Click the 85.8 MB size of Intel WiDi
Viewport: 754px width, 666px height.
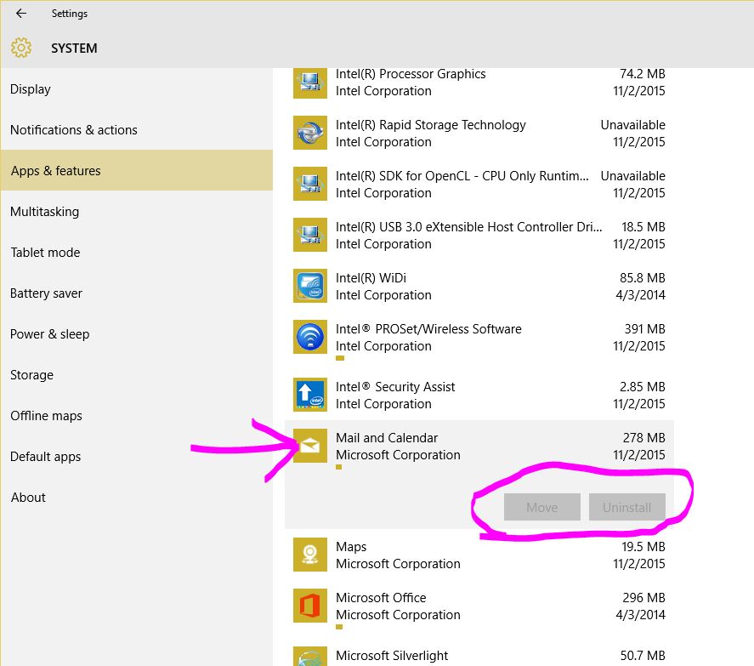(643, 278)
